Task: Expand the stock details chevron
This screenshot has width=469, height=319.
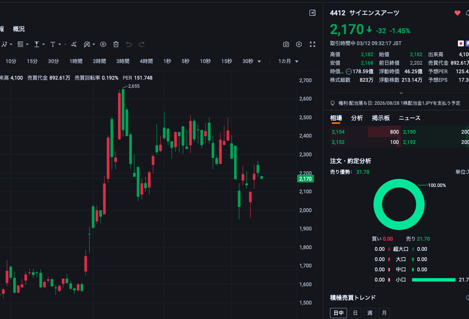Action: tap(401, 92)
